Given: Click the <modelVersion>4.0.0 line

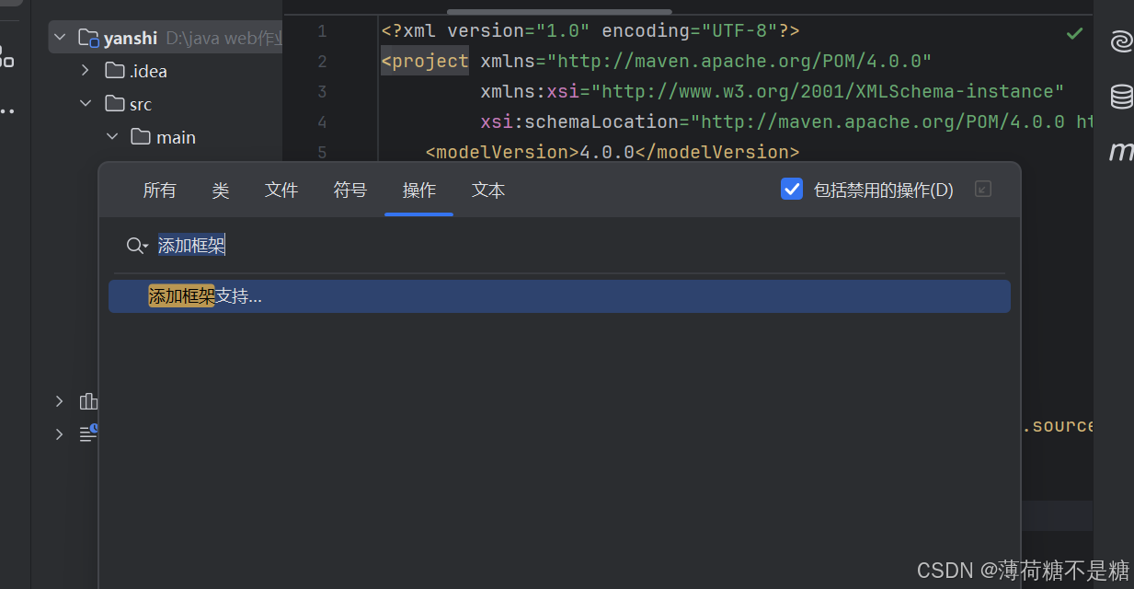Looking at the screenshot, I should point(613,152).
